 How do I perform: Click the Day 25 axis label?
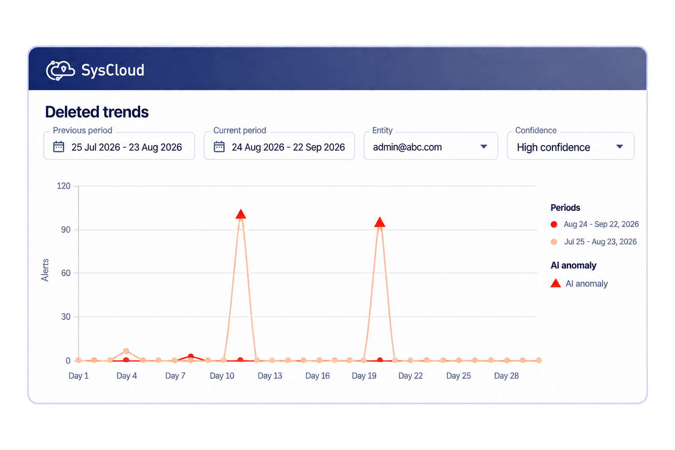458,376
